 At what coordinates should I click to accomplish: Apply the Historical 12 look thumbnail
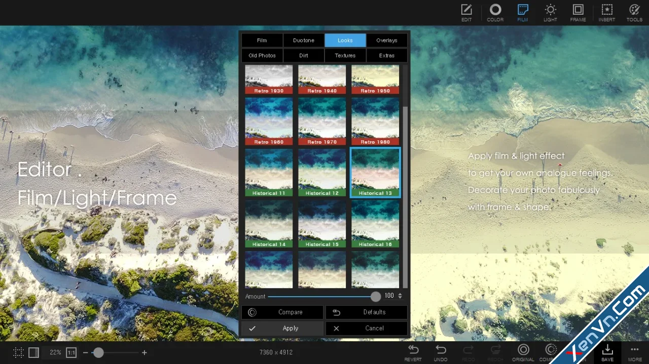pos(322,173)
